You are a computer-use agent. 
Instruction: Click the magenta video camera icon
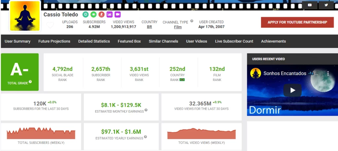[x=117, y=15]
